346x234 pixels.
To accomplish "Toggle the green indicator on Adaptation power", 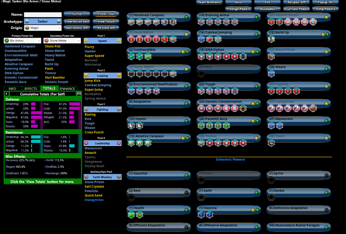I will (187, 103).
